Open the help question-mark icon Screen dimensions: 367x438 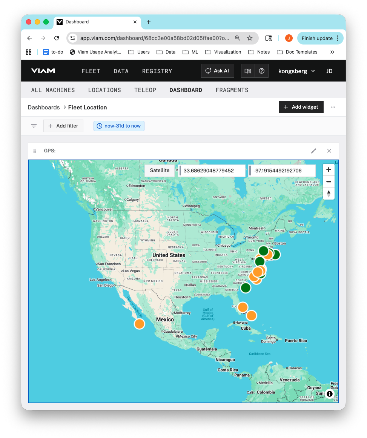pos(262,71)
